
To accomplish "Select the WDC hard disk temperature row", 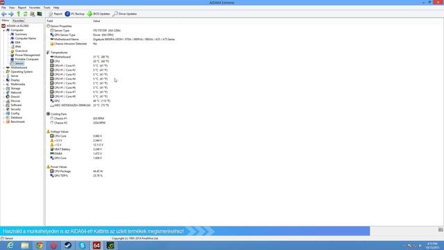I will [79, 106].
